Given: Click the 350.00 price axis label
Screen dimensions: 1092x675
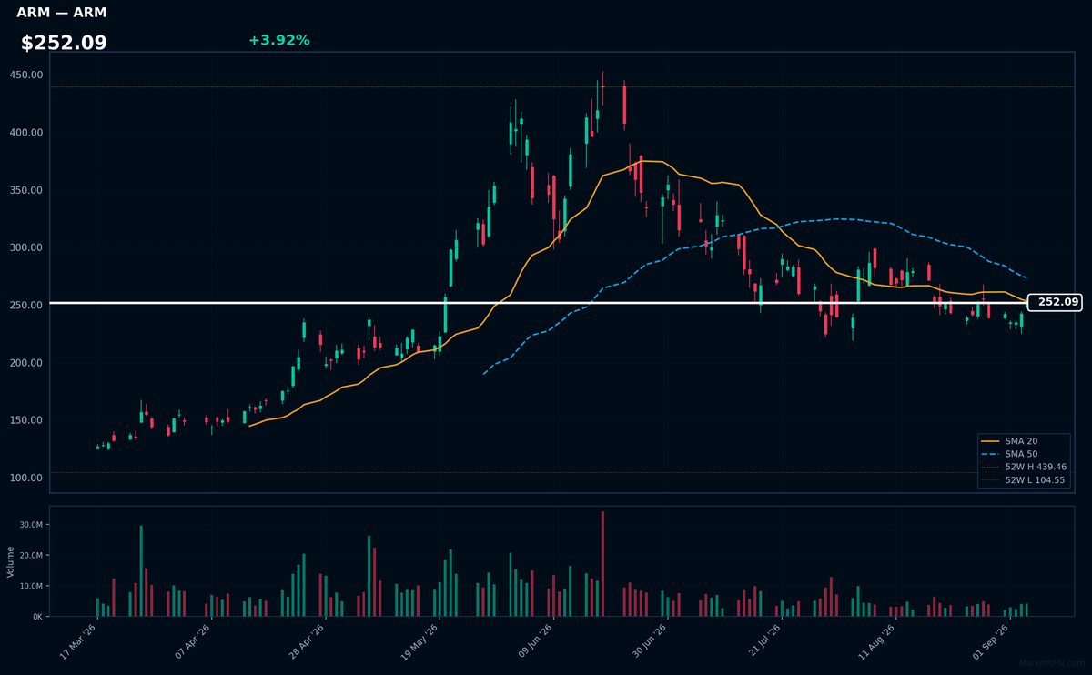Looking at the screenshot, I should point(25,190).
